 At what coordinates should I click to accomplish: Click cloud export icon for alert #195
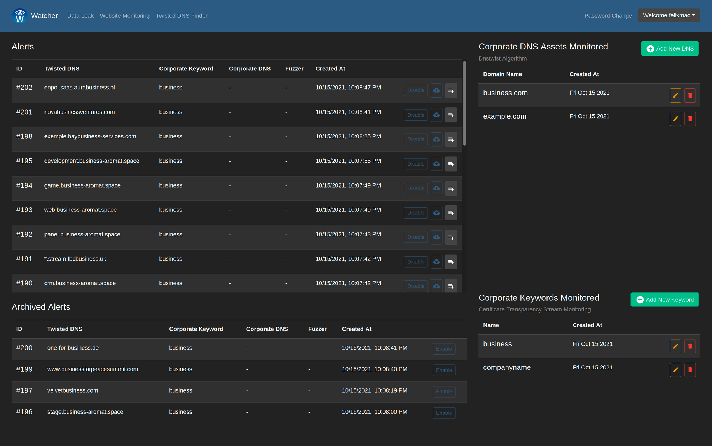click(436, 164)
